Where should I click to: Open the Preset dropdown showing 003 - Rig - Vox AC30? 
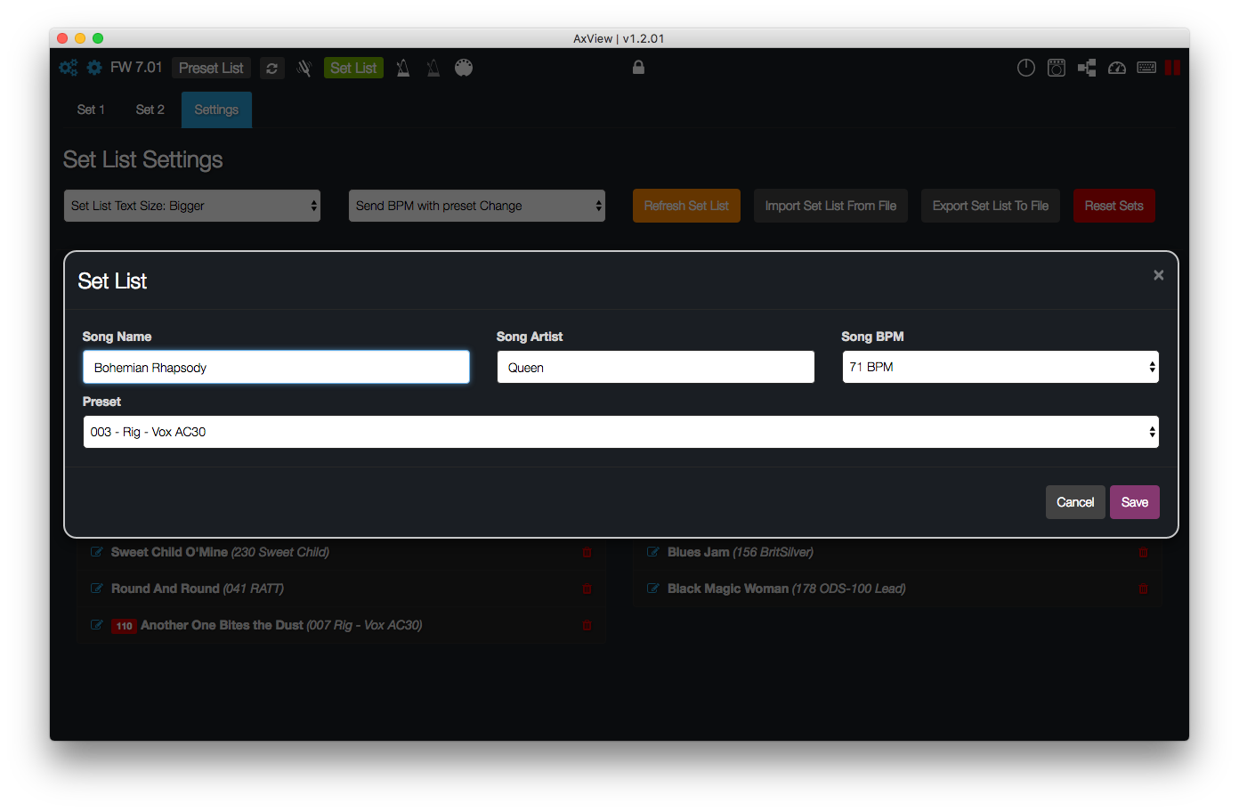click(x=620, y=432)
